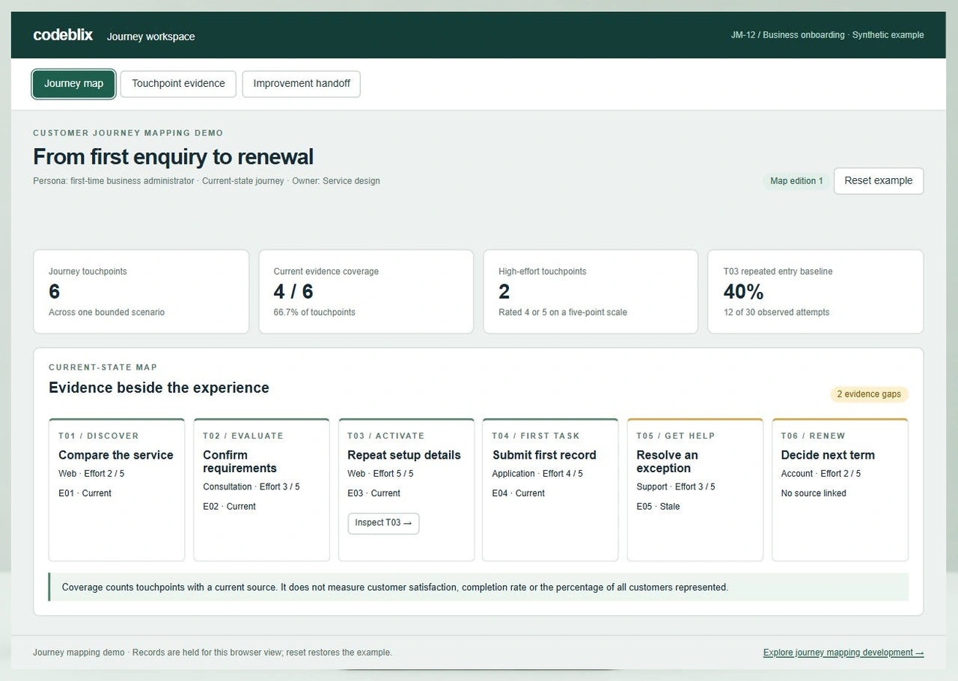Click the T04 / FIRST TASK stage label
Image resolution: width=958 pixels, height=681 pixels.
(x=534, y=436)
